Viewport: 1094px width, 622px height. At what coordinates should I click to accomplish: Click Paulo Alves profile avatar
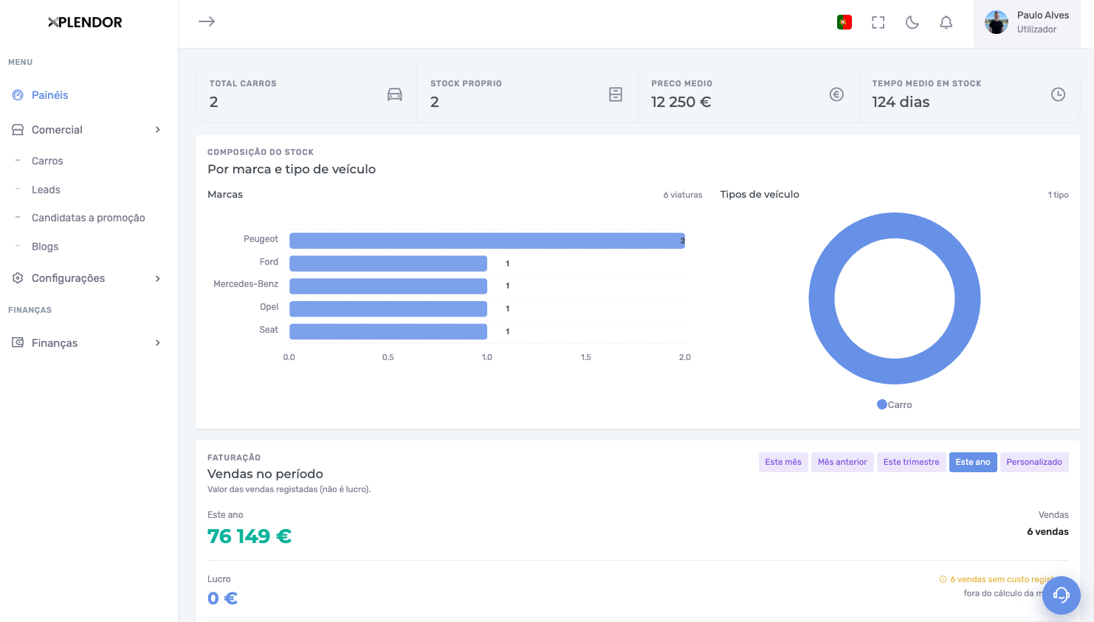[x=997, y=22]
